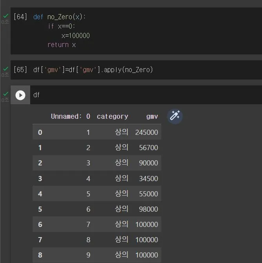Click the green checkmark beside cell 65
Viewport: 262px width, 263px height.
coord(6,69)
